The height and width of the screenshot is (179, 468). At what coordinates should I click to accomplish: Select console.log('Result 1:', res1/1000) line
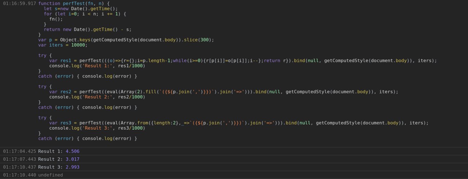(x=97, y=66)
